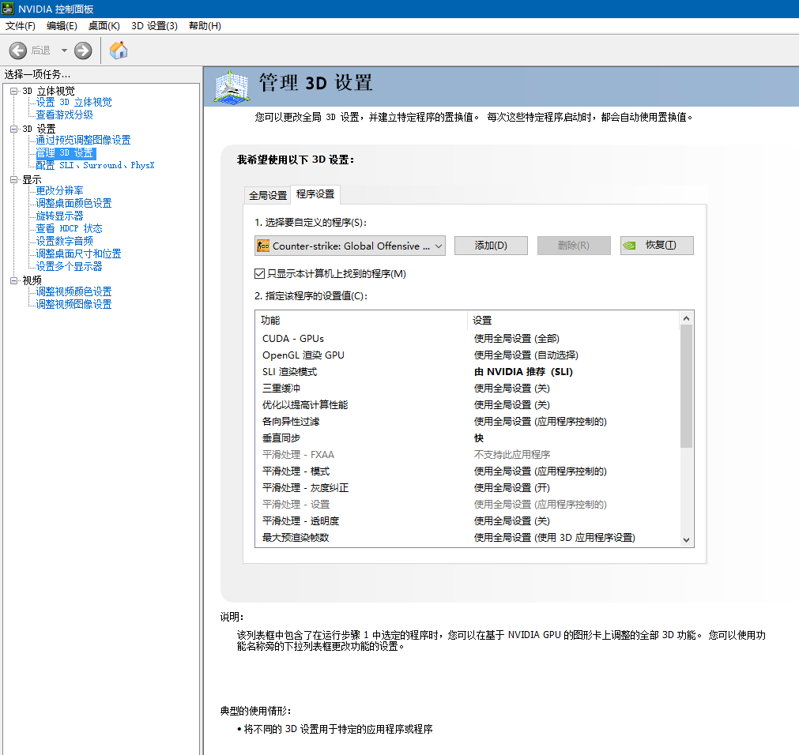Select the OpenGL 渲染 GPU setting row
This screenshot has width=799, height=755.
point(467,355)
